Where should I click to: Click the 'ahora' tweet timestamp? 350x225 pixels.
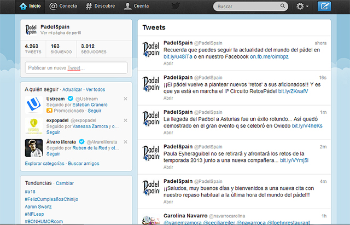coord(320,43)
